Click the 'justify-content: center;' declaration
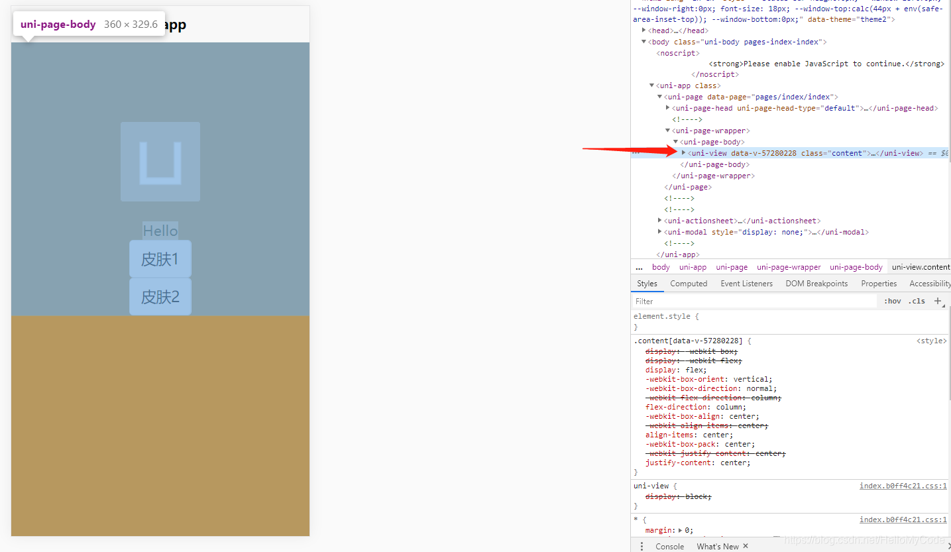 click(698, 463)
